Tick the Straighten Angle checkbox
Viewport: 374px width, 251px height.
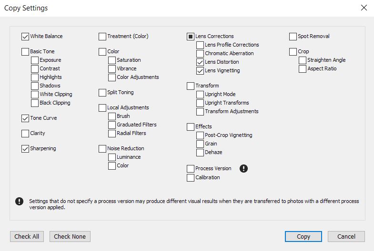click(x=303, y=60)
